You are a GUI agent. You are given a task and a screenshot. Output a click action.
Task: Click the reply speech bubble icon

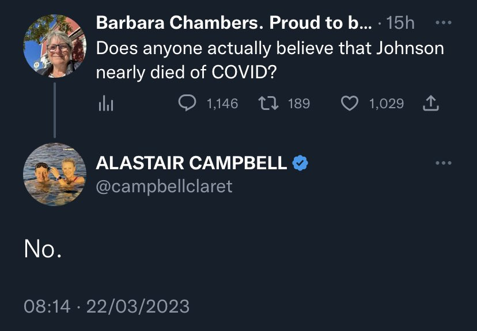(187, 104)
